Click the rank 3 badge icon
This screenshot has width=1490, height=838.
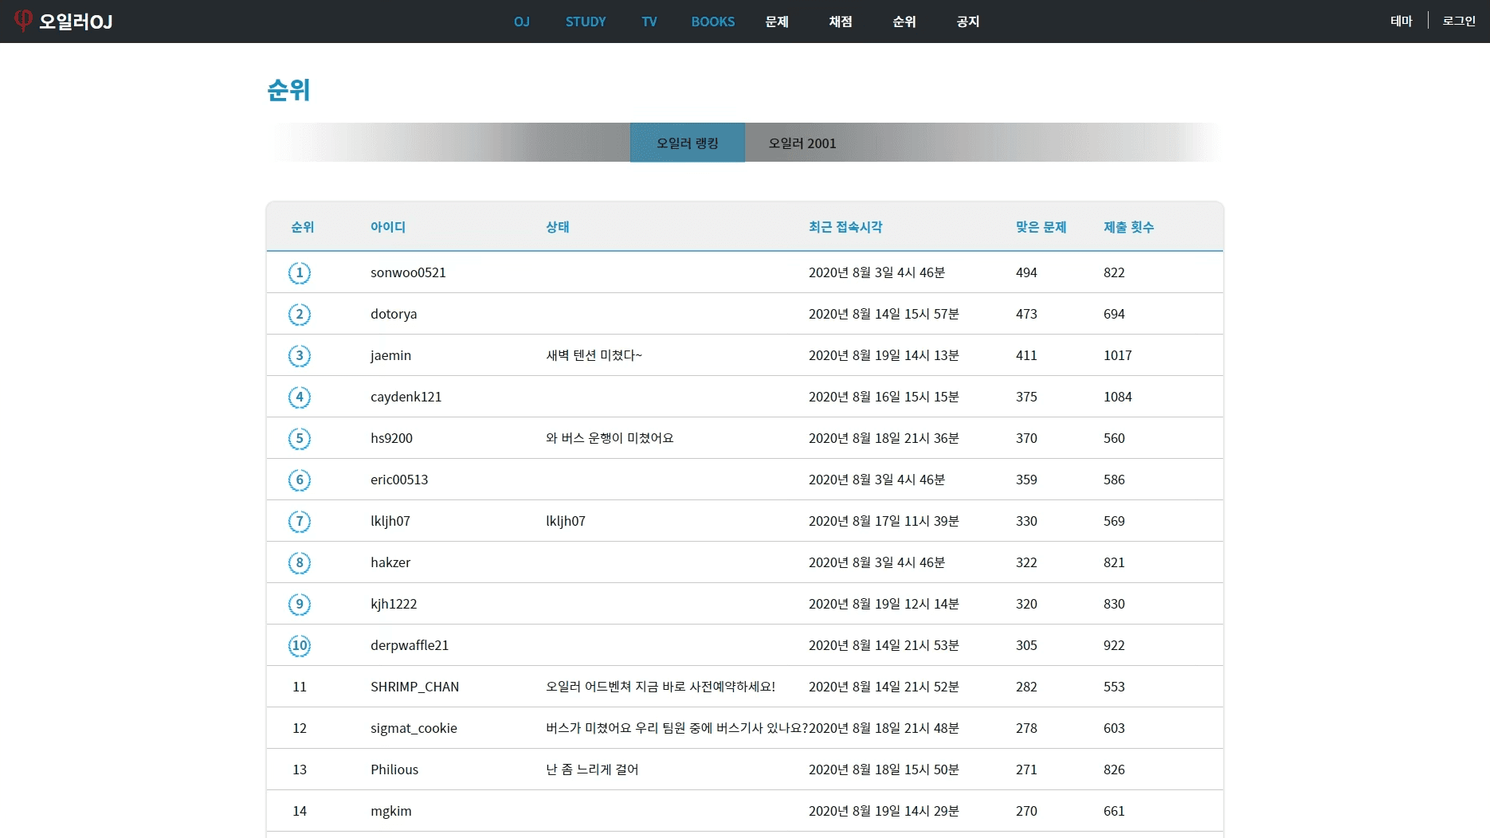[x=300, y=356]
